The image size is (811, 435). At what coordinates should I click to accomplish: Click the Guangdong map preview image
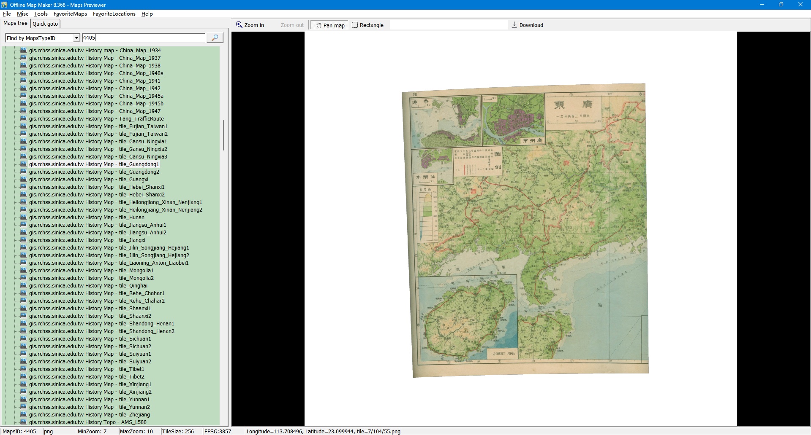pos(525,230)
